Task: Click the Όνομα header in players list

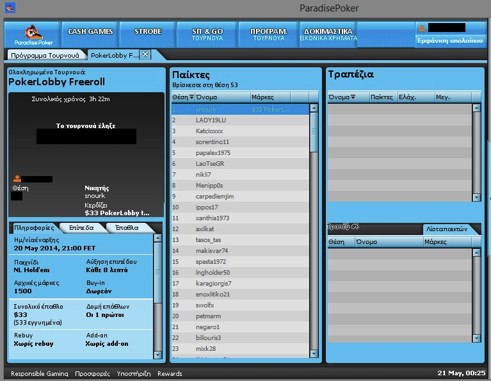Action: (223, 97)
